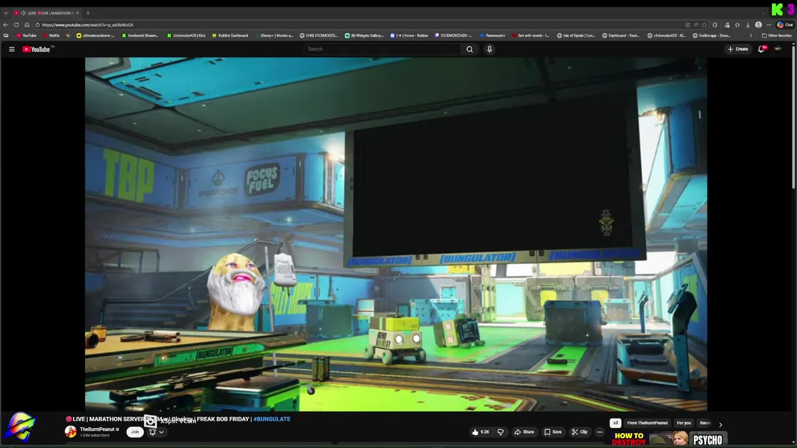Go to YouTube home via logo

(x=36, y=49)
